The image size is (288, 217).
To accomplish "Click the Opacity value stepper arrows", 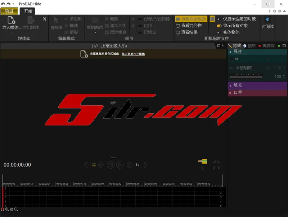I will pos(284,76).
